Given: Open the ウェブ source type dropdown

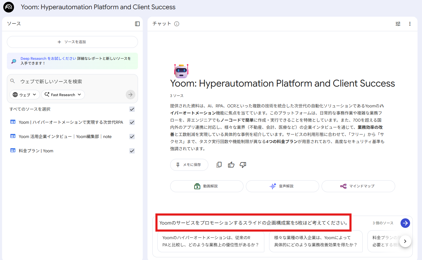Looking at the screenshot, I should coord(25,95).
